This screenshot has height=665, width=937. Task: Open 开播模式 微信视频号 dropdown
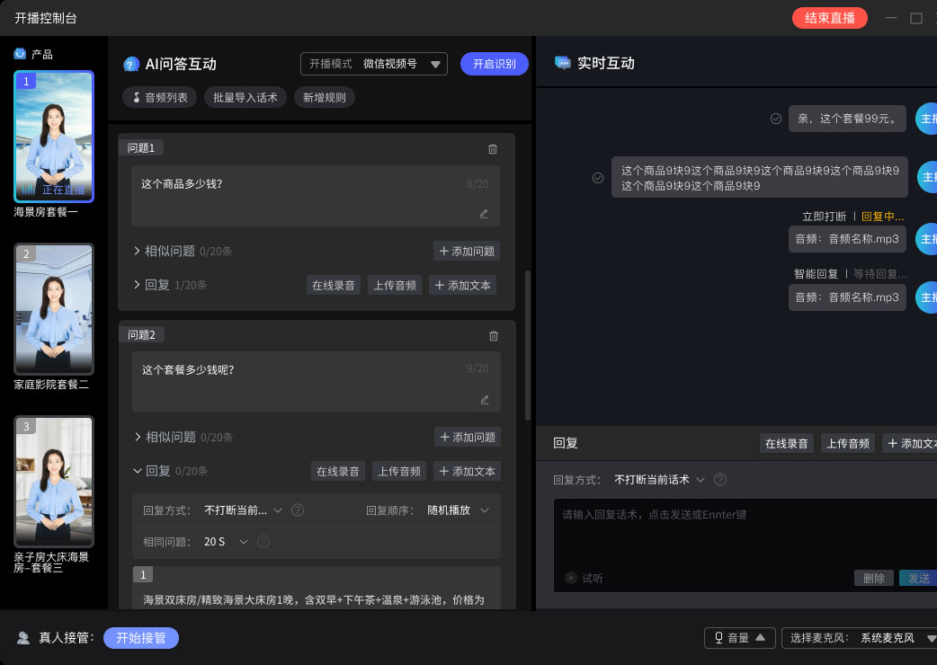(374, 64)
